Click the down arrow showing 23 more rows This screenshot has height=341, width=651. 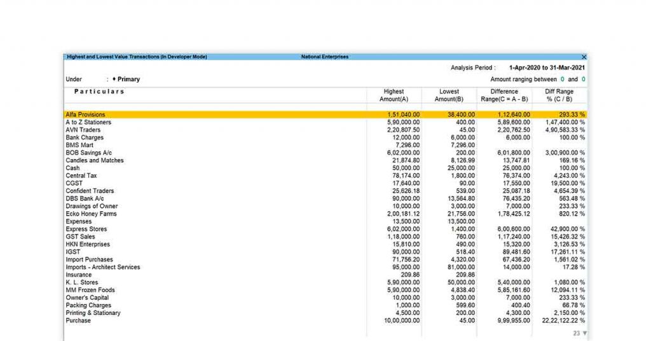584,333
